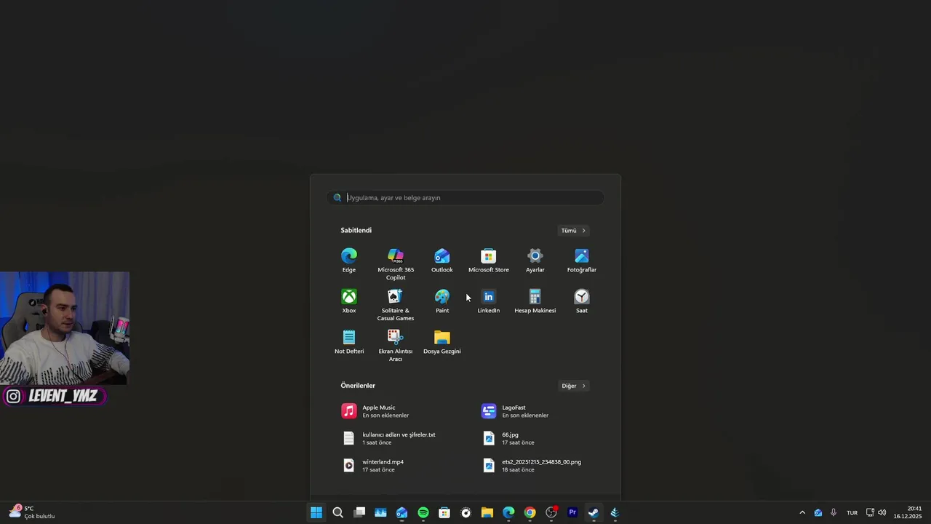This screenshot has width=931, height=524.
Task: Click the Start menu search field
Action: coord(465,197)
